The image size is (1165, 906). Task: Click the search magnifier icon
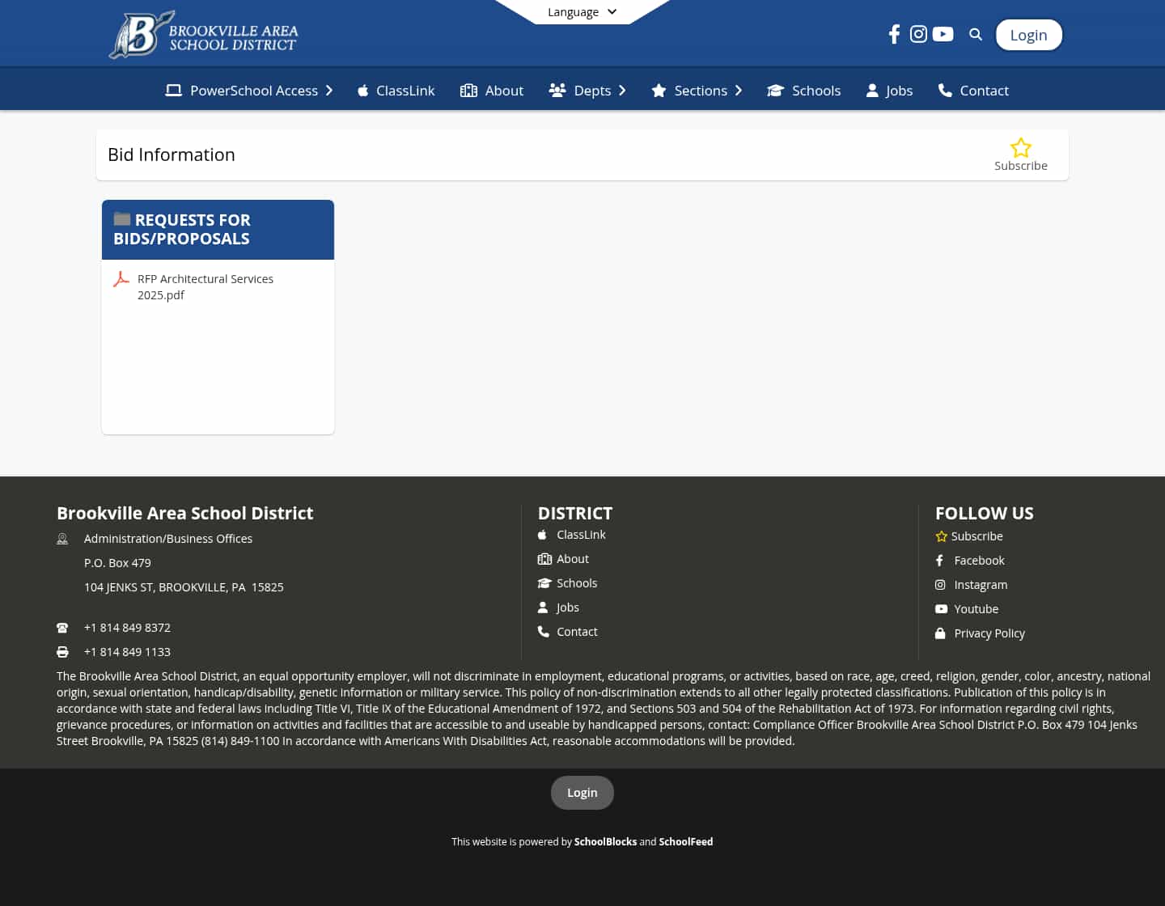point(976,34)
